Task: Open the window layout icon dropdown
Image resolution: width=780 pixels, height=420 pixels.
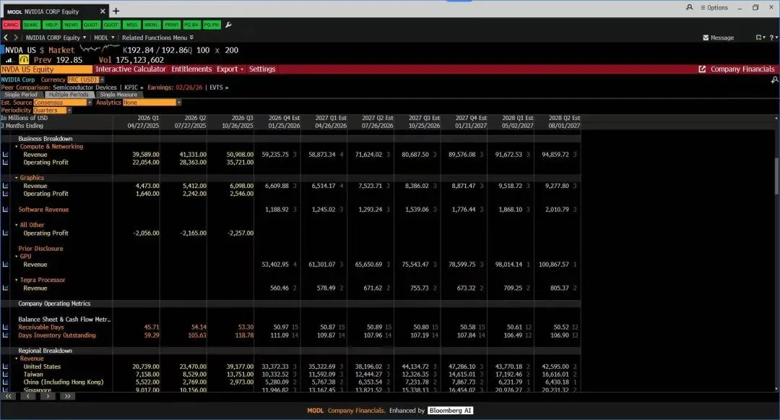Action: (x=760, y=38)
